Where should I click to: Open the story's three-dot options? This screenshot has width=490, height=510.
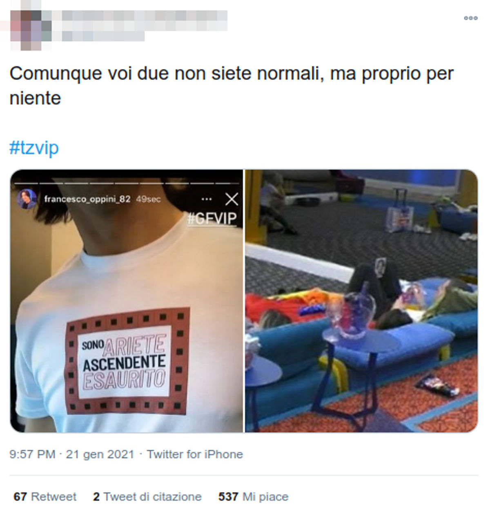pyautogui.click(x=207, y=199)
